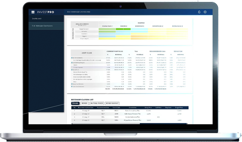
Task: Click Adhi Karya (Persero) Tbk description
Action: click(132, 114)
